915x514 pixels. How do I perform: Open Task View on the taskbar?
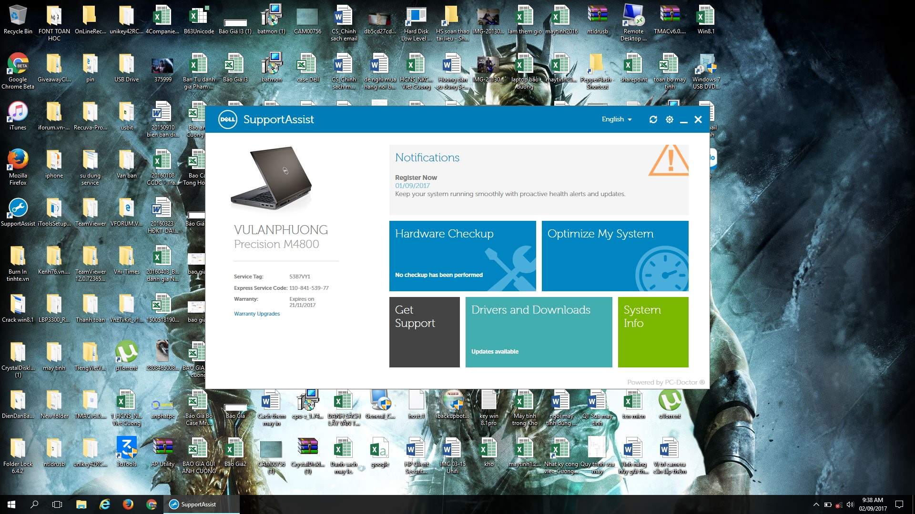pos(57,504)
